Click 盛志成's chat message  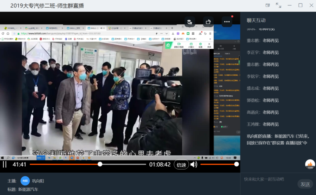pos(262,88)
